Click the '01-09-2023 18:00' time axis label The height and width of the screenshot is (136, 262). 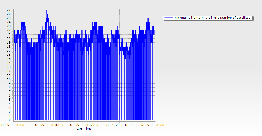point(120,125)
